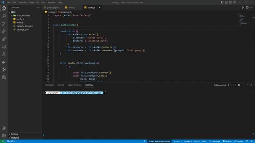The width and height of the screenshot is (255, 143).
Task: Open package-lock.json in the explorer
Action: click(x=25, y=26)
